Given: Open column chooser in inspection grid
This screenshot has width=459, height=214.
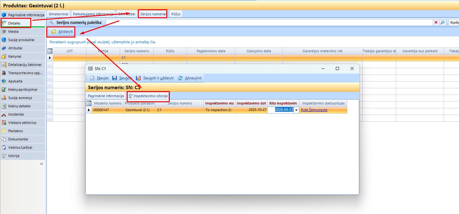Looking at the screenshot, I should click(89, 103).
